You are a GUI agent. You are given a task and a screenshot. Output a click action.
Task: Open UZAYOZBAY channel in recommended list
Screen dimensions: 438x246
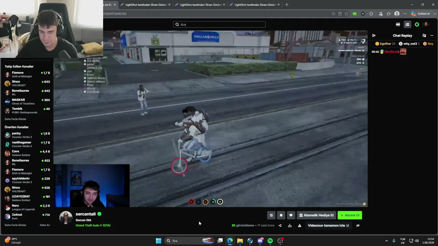[27, 198]
